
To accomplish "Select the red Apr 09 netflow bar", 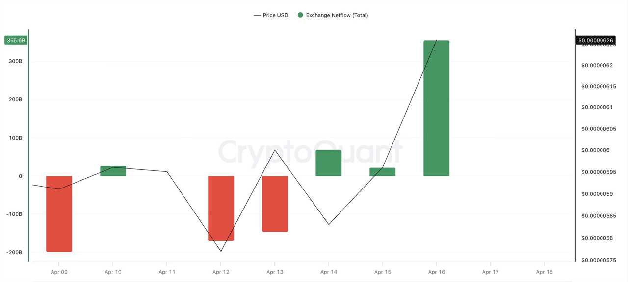I will coord(59,213).
